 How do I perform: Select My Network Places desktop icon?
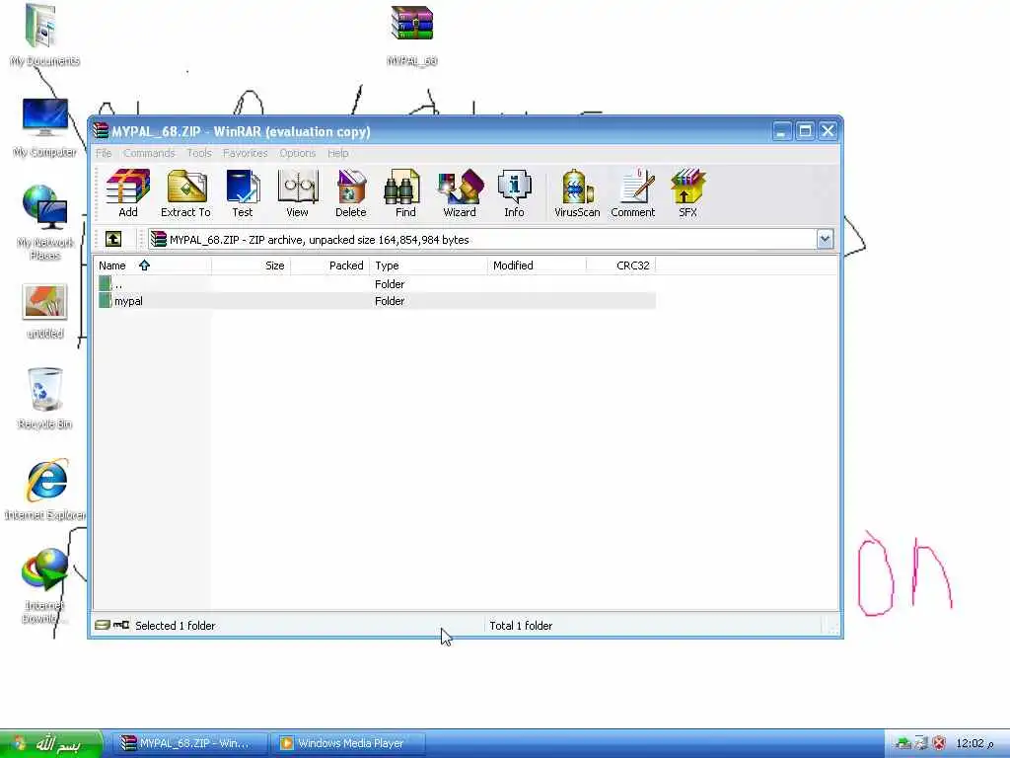pyautogui.click(x=44, y=222)
